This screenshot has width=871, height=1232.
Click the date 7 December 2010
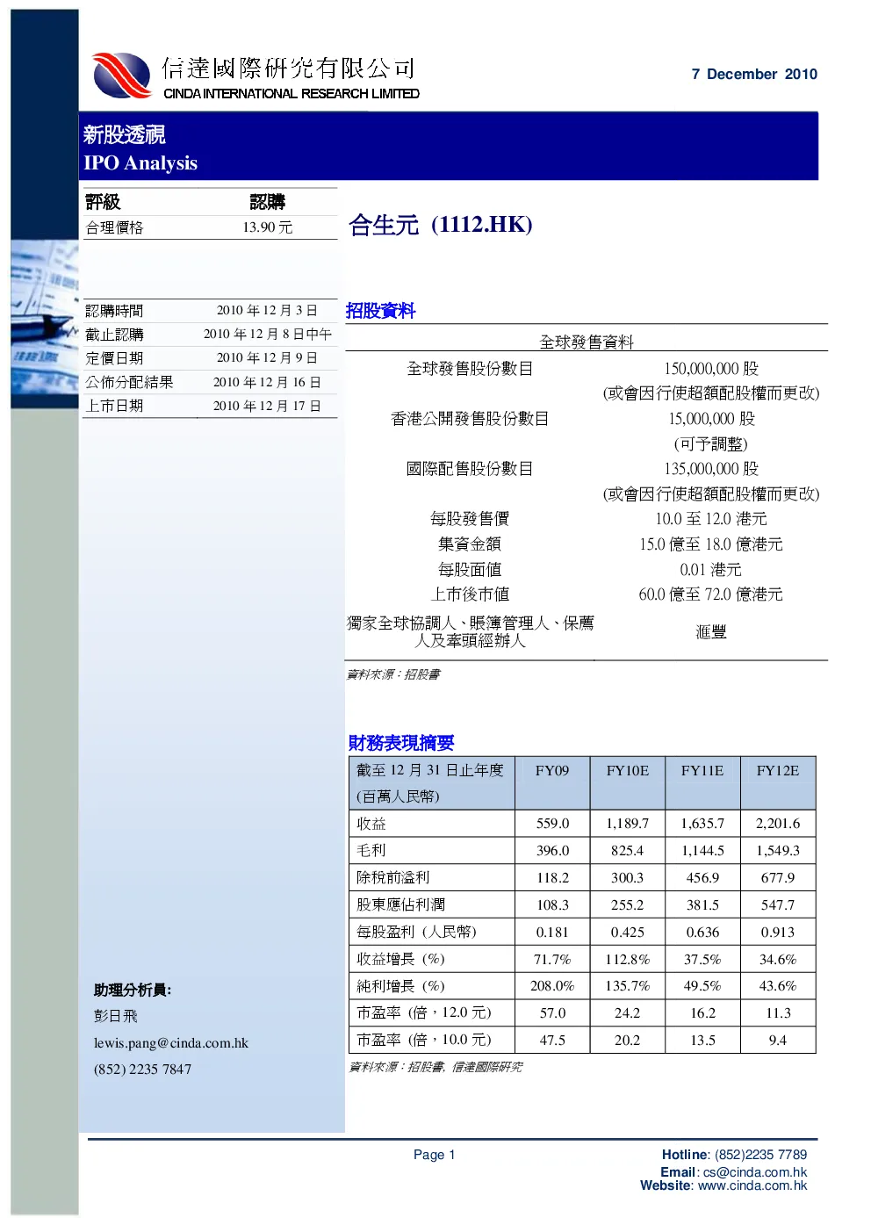(x=754, y=75)
